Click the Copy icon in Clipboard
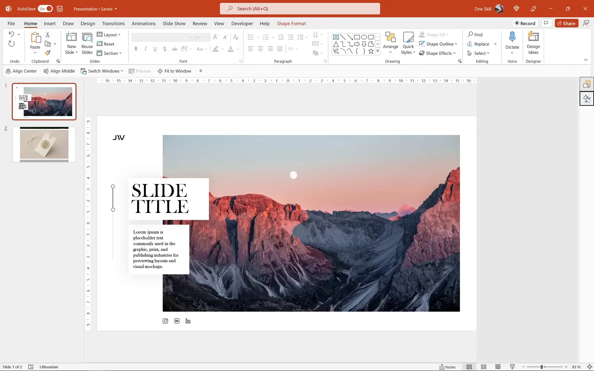The image size is (594, 371). [x=48, y=44]
